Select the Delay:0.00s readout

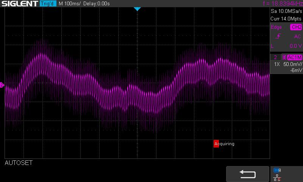click(97, 3)
